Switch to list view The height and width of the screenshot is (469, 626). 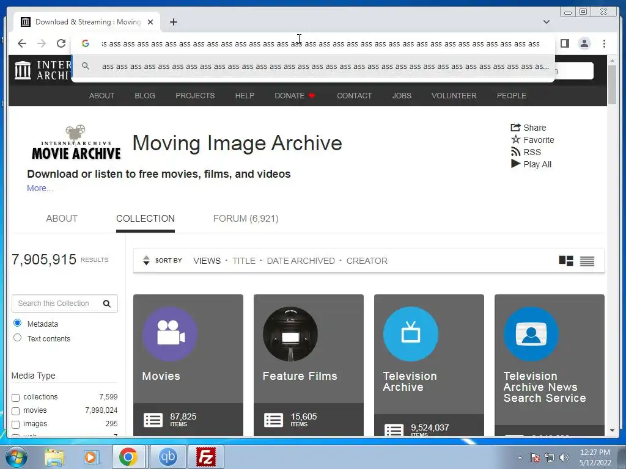[587, 261]
